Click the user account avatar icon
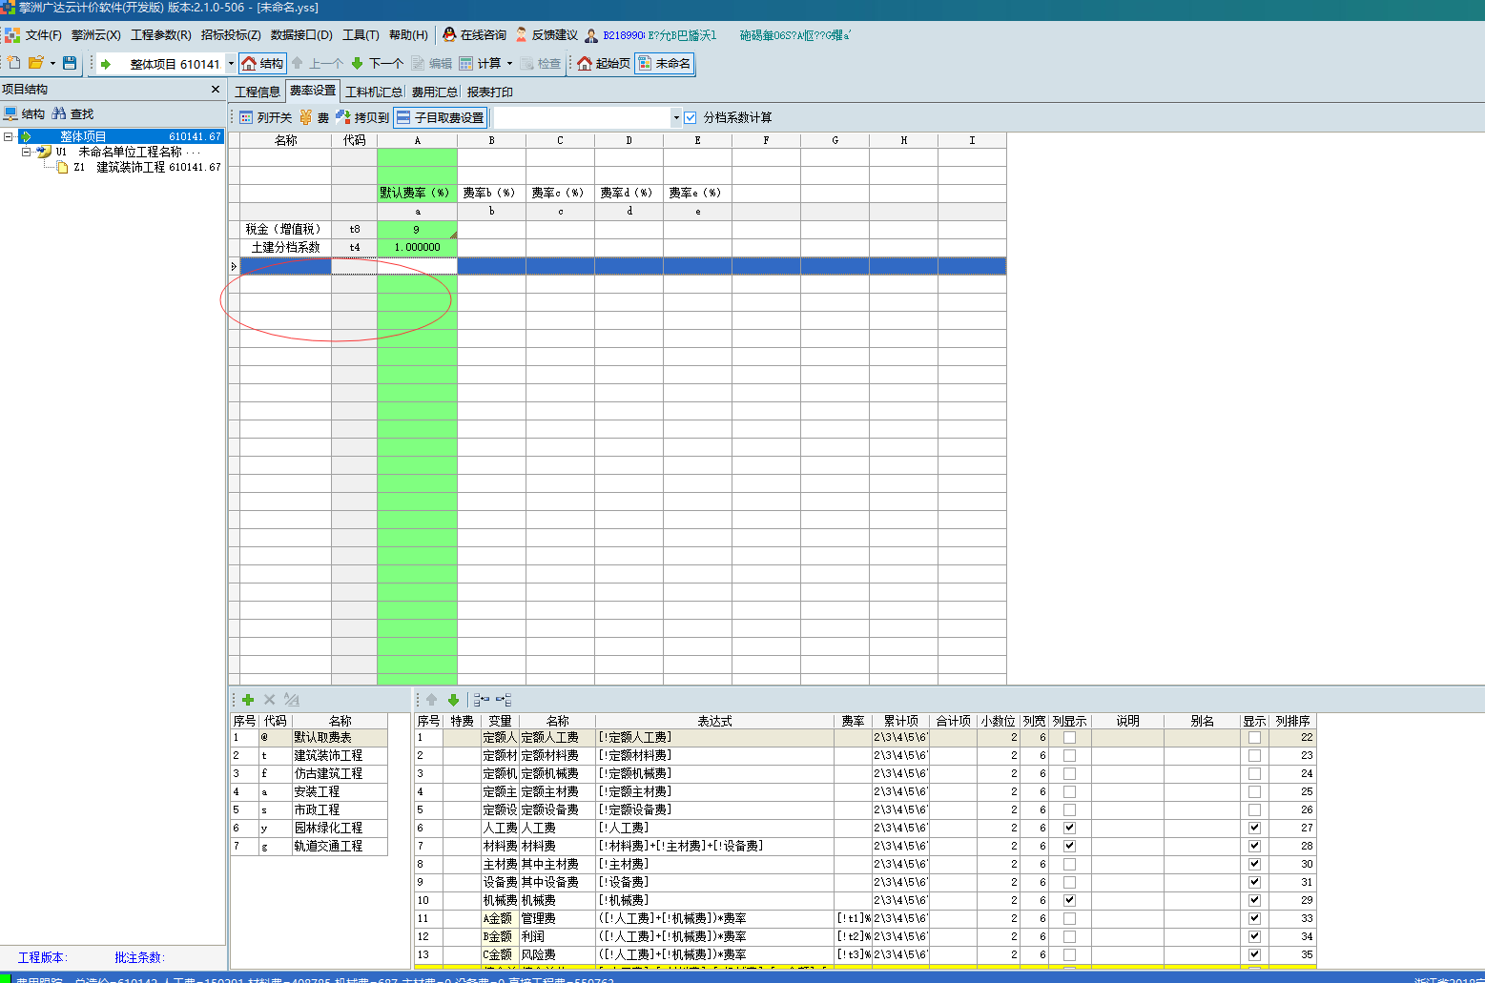Screen dimensions: 1485x983 591,35
